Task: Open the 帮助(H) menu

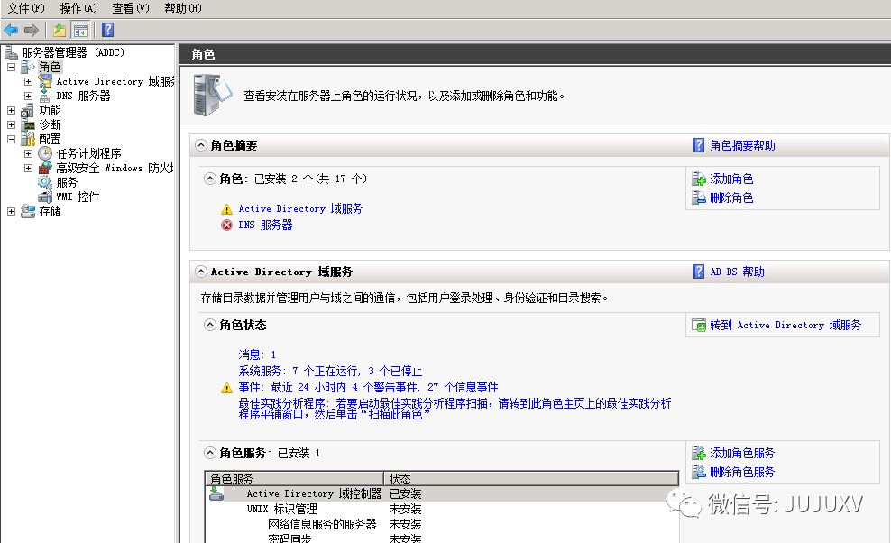Action: point(183,8)
